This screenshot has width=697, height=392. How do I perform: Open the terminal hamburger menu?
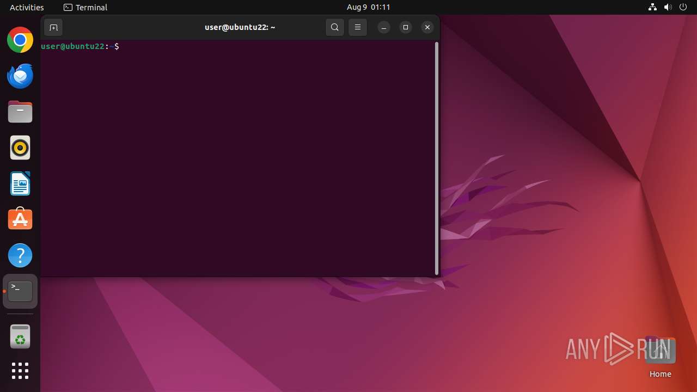[x=358, y=27]
